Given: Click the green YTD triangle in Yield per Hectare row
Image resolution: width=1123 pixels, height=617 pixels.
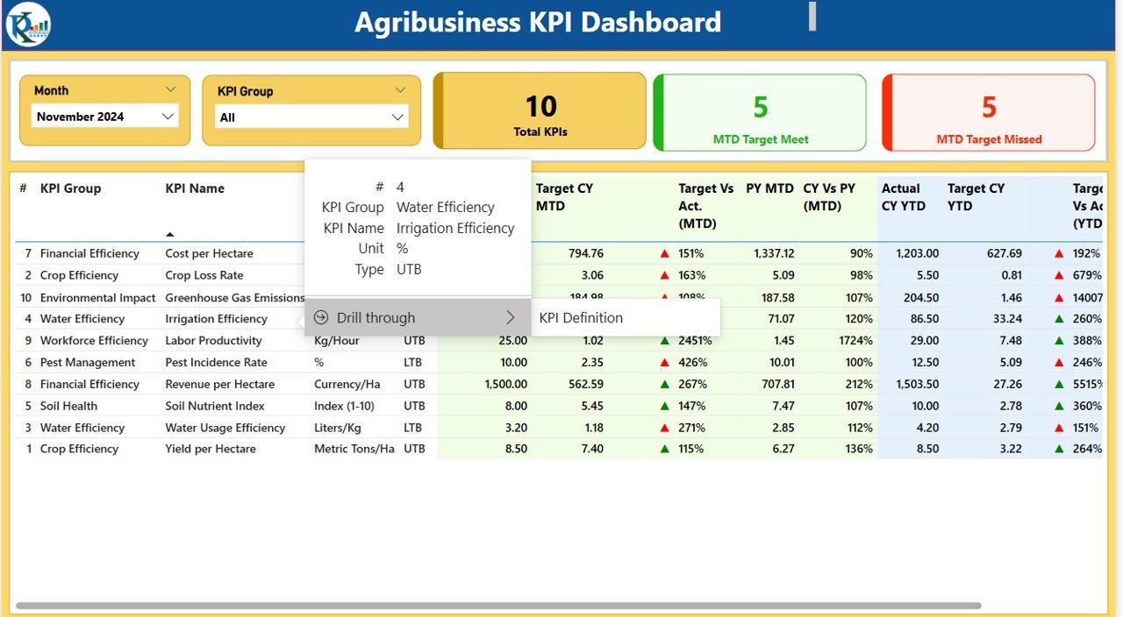Looking at the screenshot, I should point(1059,450).
